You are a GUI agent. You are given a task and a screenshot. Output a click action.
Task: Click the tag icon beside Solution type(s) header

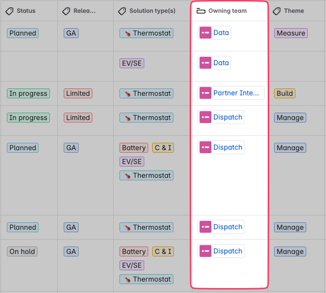[122, 11]
